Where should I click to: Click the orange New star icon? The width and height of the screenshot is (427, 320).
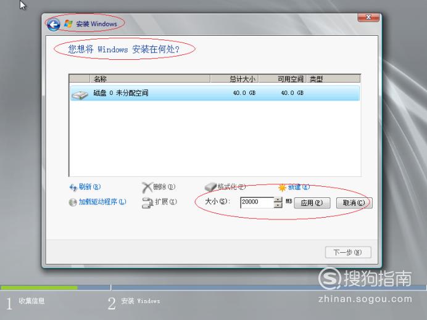[282, 187]
